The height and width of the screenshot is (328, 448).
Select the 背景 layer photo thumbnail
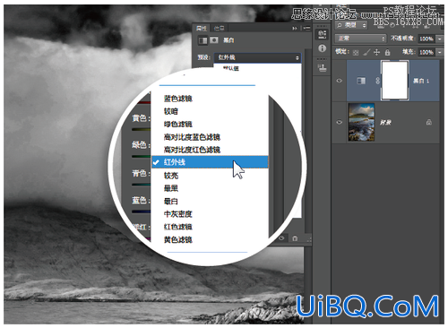click(x=361, y=122)
